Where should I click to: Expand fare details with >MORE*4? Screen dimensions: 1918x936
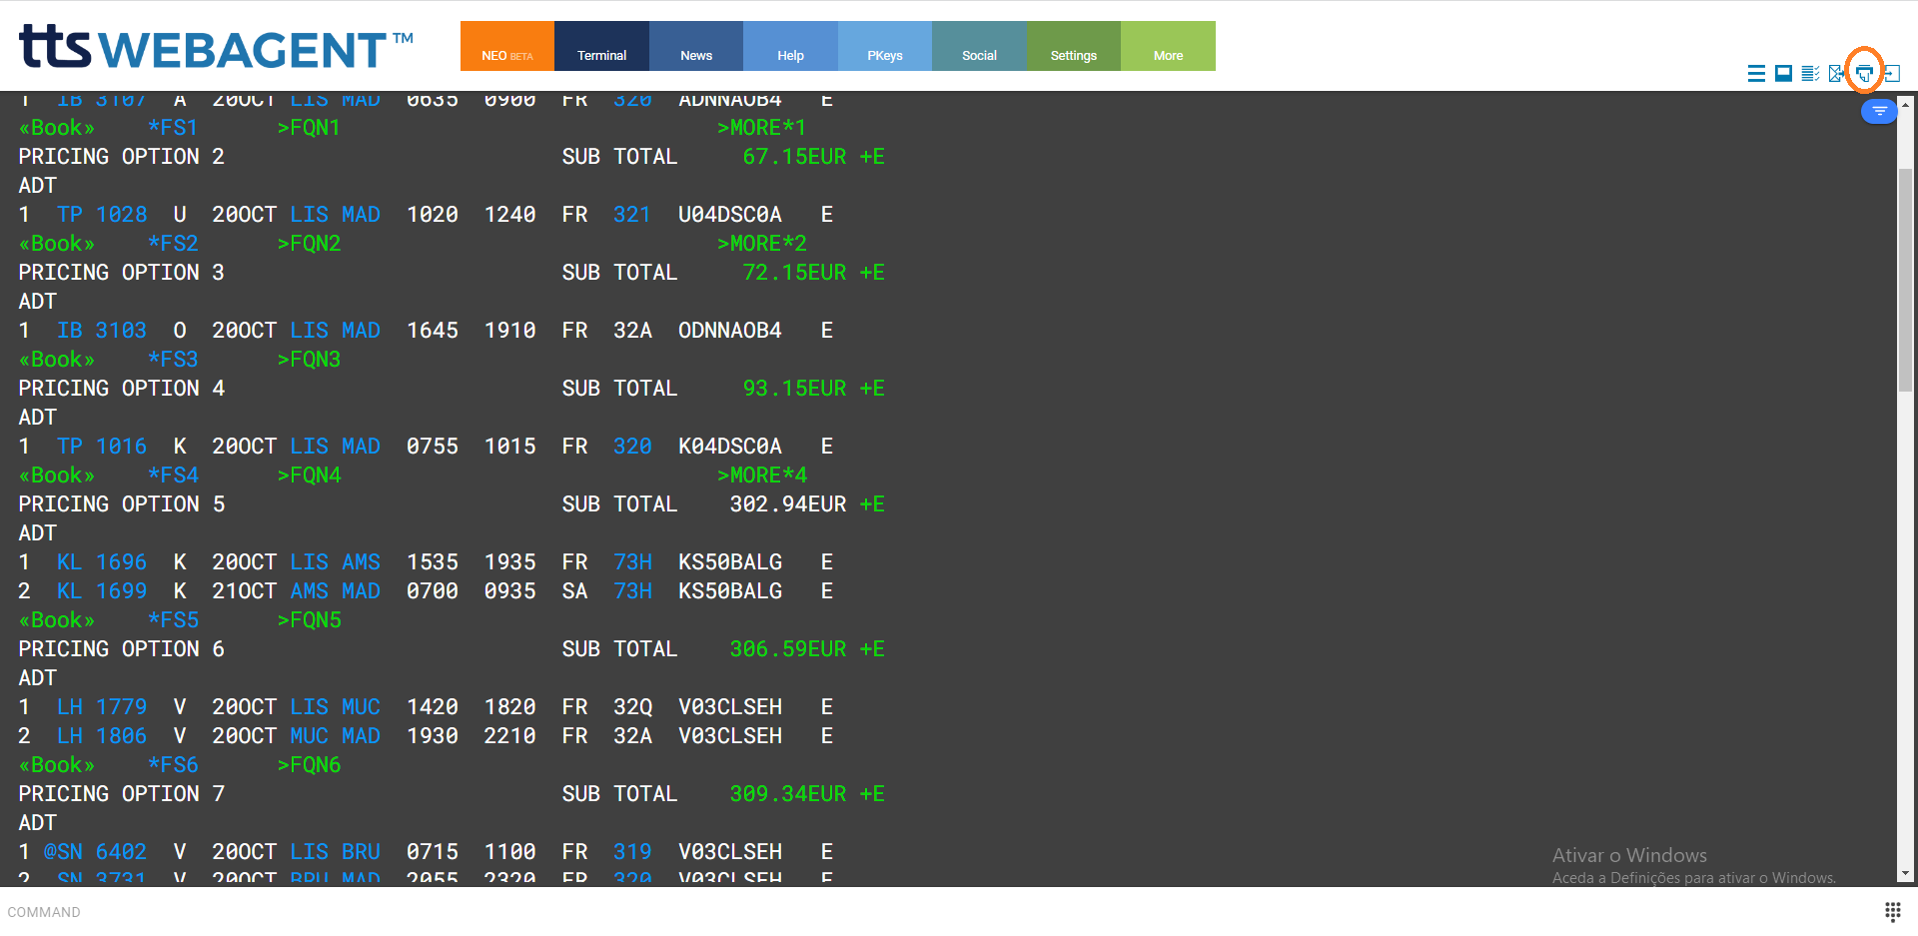tap(761, 475)
